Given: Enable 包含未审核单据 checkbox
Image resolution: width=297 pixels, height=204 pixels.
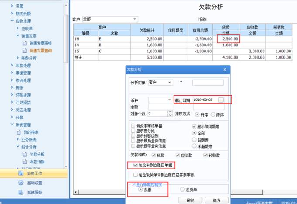Looking at the screenshot, I should (133, 126).
